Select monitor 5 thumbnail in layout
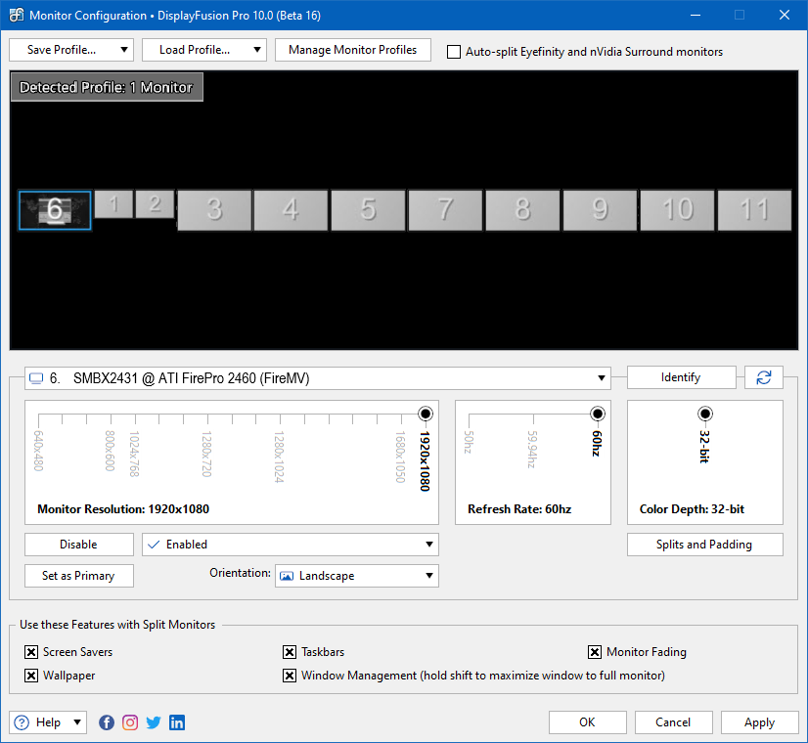808x743 pixels. click(x=368, y=210)
